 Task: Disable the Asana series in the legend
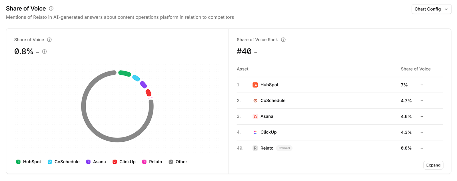coord(88,162)
